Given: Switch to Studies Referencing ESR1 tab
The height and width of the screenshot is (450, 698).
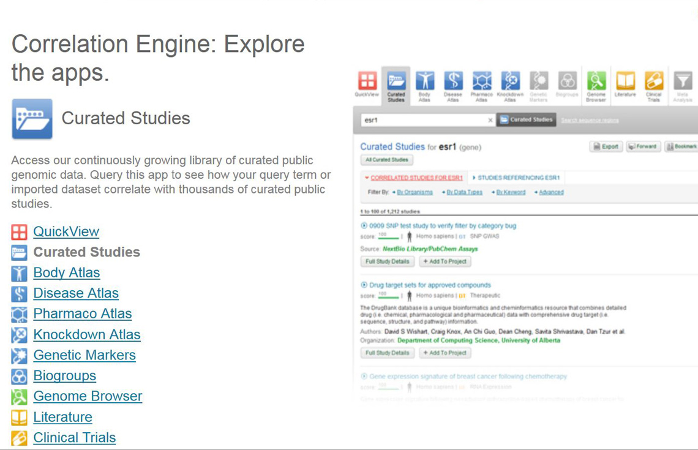Looking at the screenshot, I should coord(518,178).
